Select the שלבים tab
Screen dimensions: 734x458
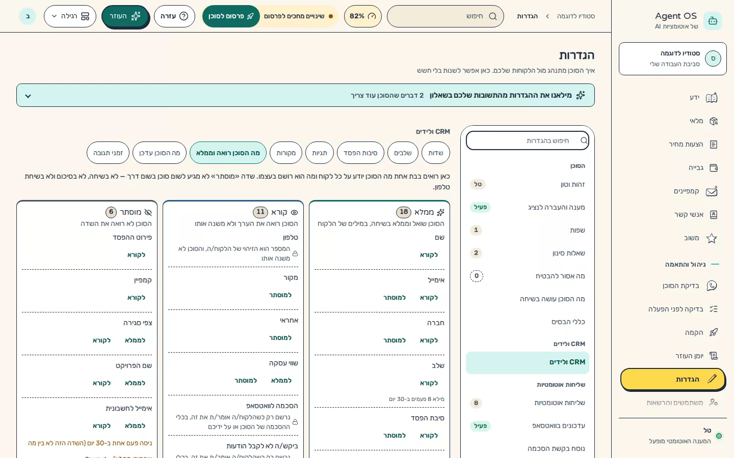[x=403, y=153]
